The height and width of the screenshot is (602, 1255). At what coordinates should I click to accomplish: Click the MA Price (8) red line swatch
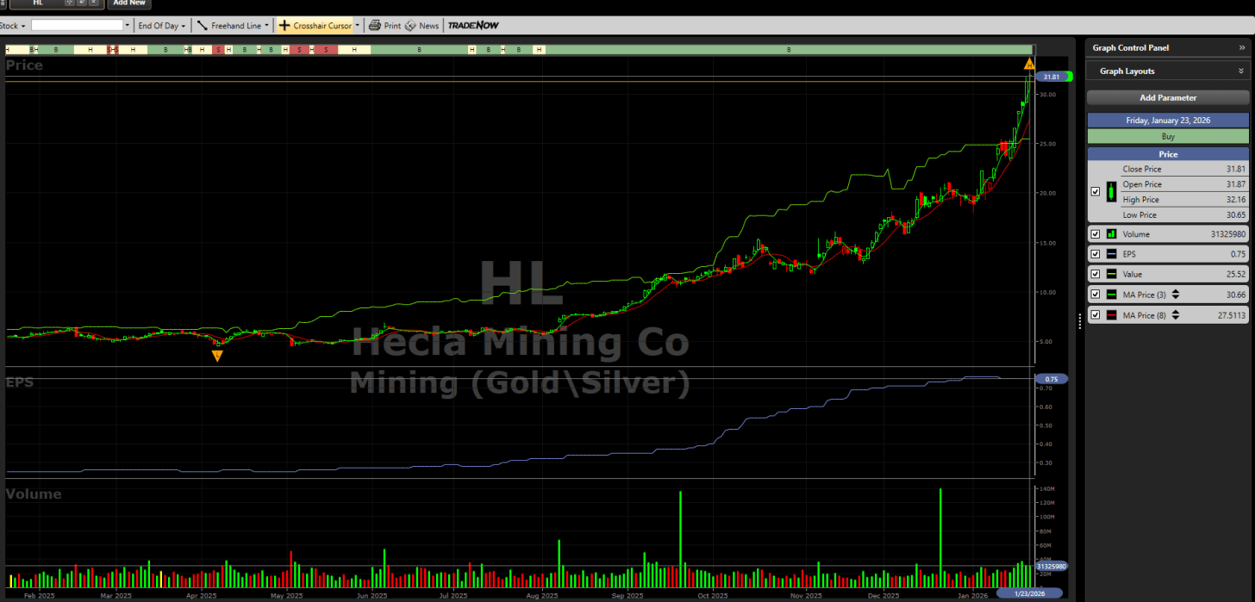1111,315
